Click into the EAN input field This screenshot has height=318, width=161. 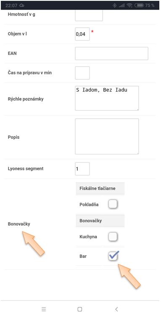[x=111, y=54]
